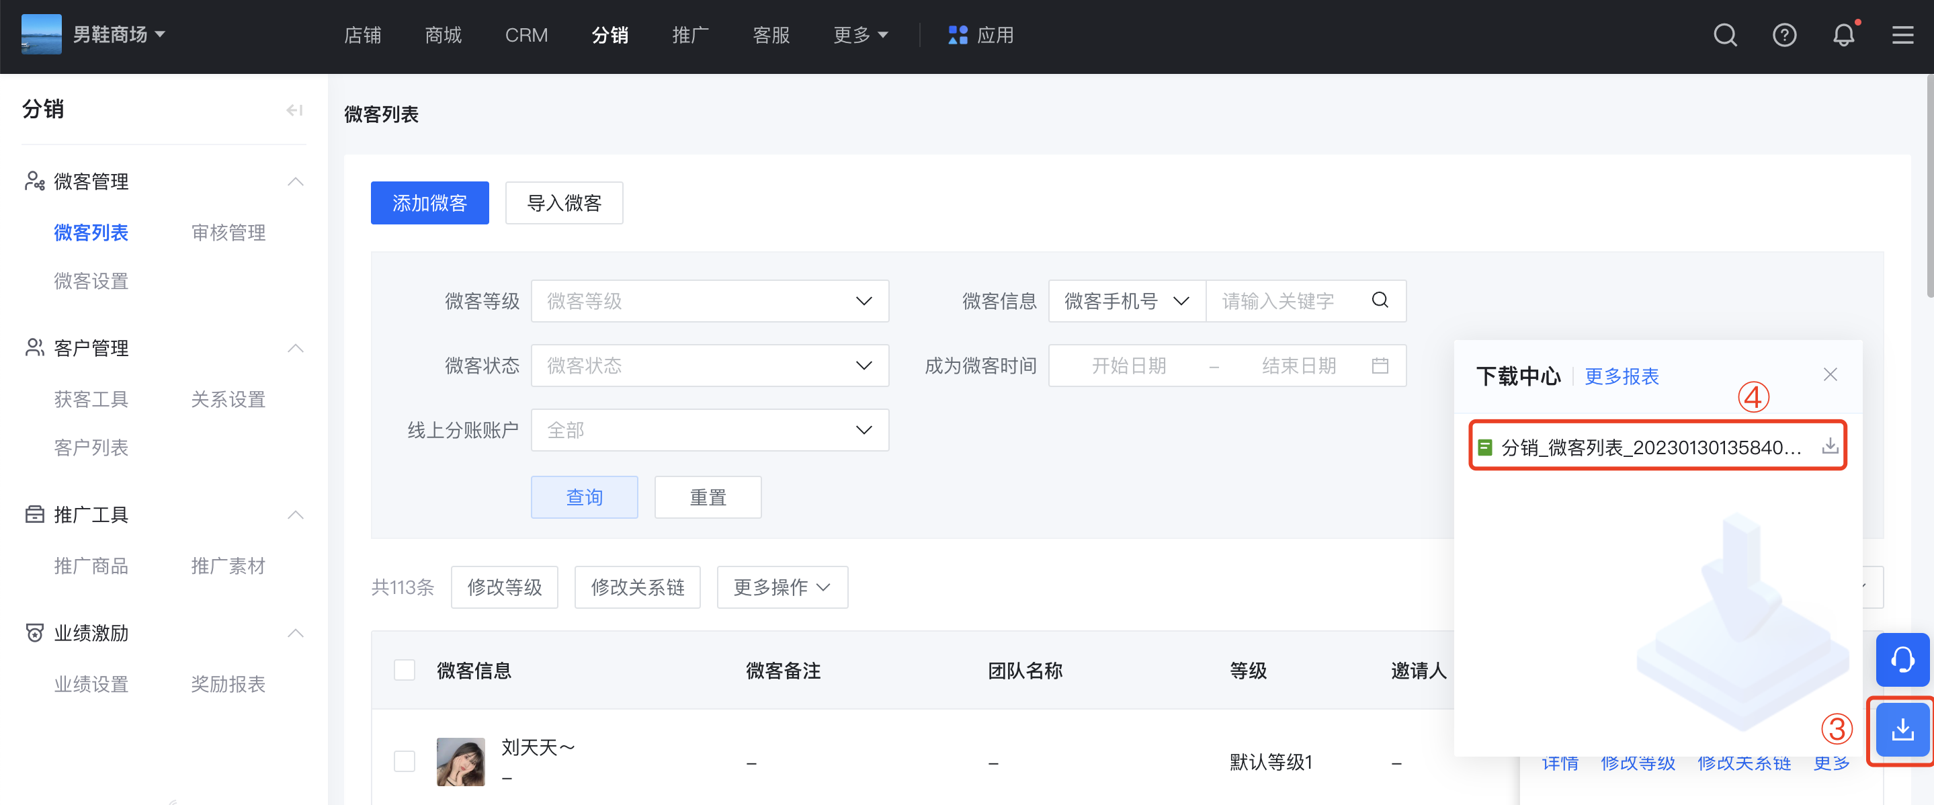Download the 分销_微客列表 file icon

1830,447
